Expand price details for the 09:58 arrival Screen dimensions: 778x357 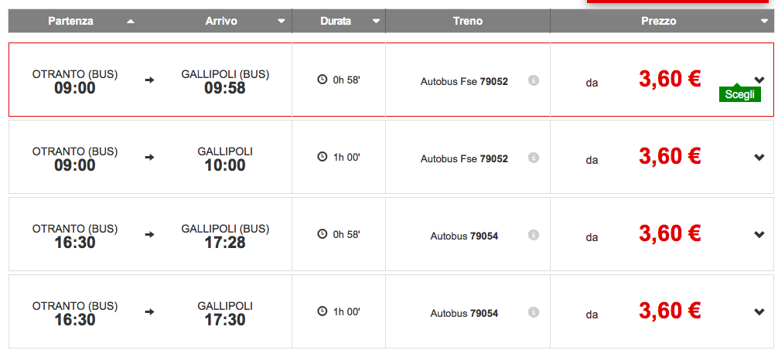coord(759,80)
